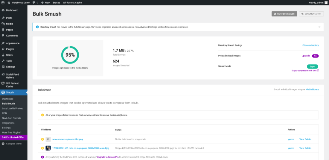Open the DOCUMENTATION button

click(311, 14)
